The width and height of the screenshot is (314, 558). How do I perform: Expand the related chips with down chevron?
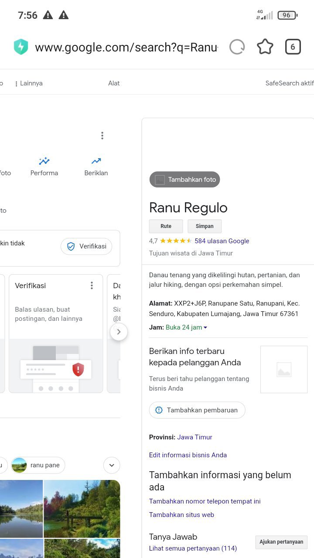[x=112, y=465]
